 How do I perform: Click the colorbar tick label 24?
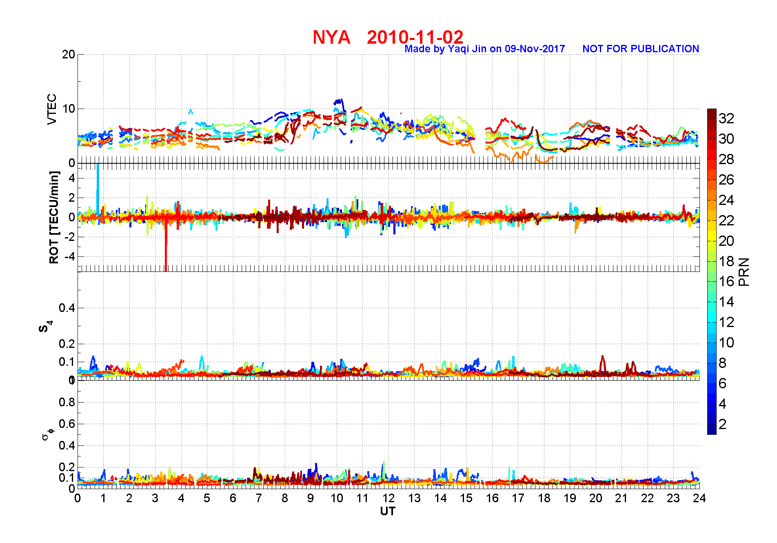click(726, 200)
